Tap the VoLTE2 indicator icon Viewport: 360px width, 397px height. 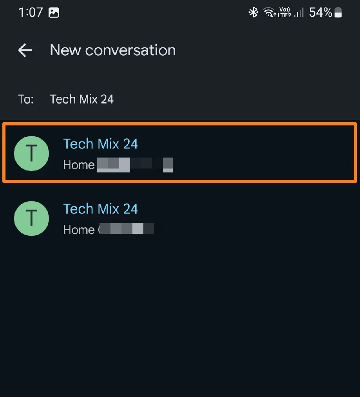(284, 13)
